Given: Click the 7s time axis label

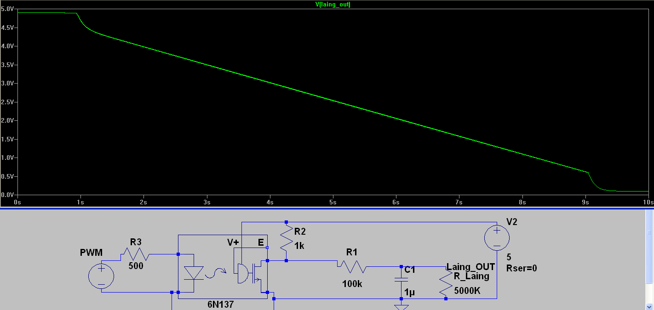Looking at the screenshot, I should (x=459, y=202).
